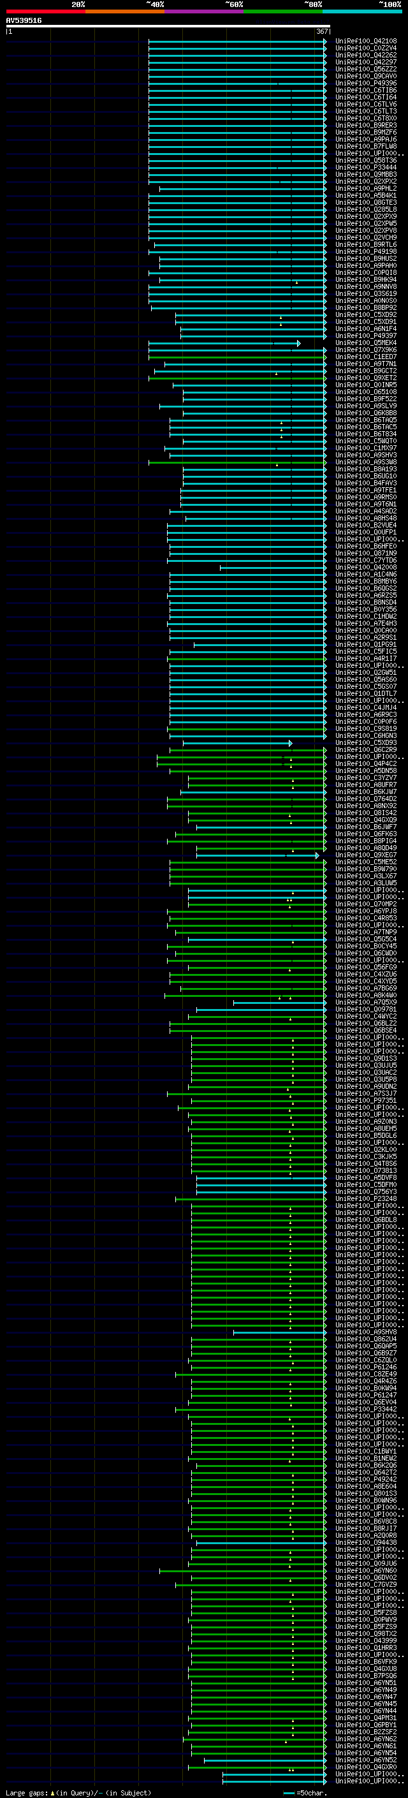This screenshot has height=1798, width=408.
Task: Select the UniRef100_C1MX97 label
Action: click(x=366, y=448)
